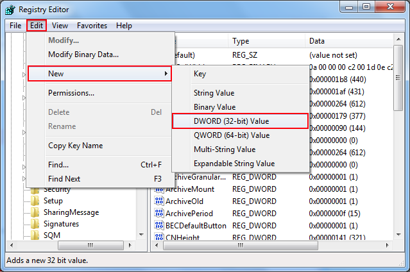Click the tree pane scroll right arrow
This screenshot has height=272, width=410.
click(130, 245)
